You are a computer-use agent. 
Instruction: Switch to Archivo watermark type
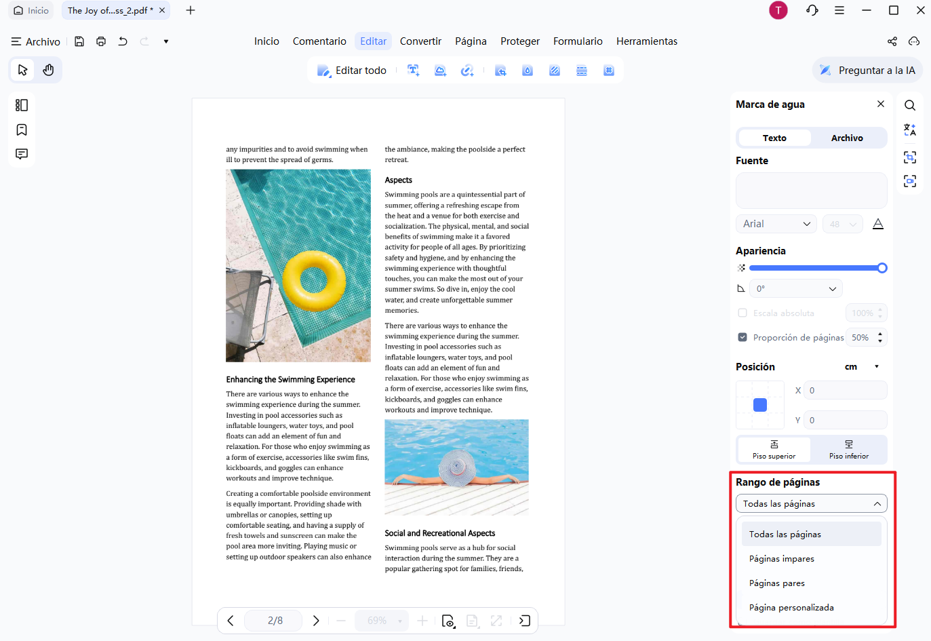click(848, 138)
